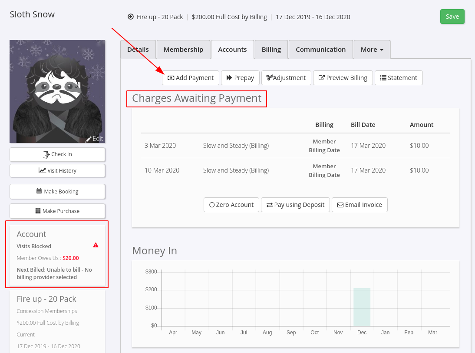
Task: Click the Email Invoice envelope icon
Action: [x=340, y=205]
